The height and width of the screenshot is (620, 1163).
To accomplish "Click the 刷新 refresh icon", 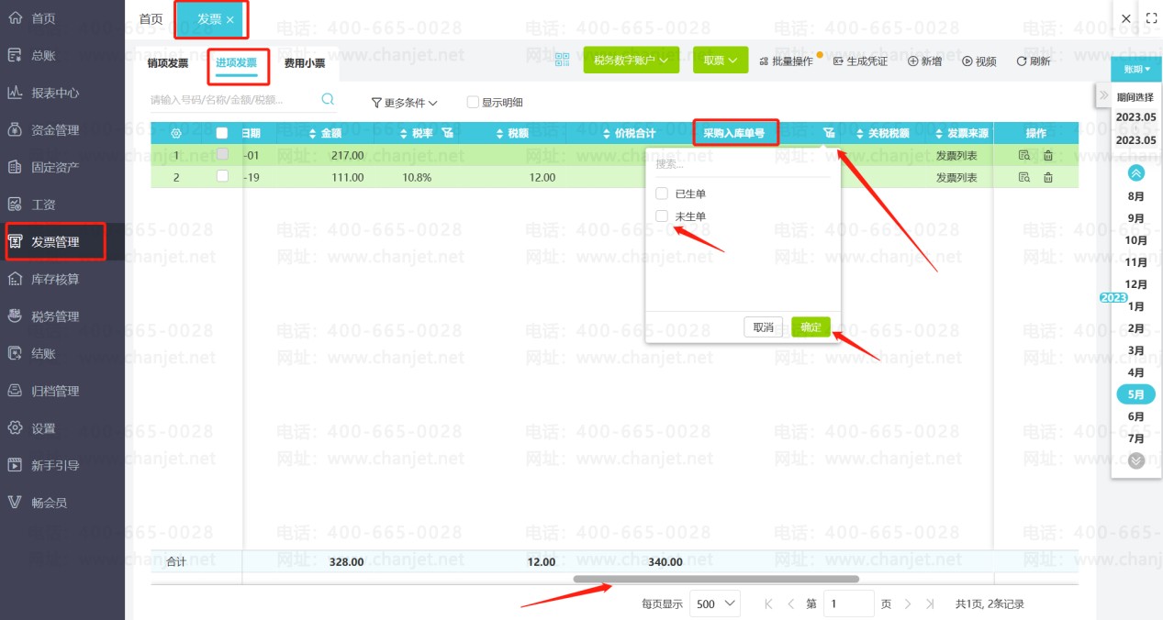I will 1021,61.
